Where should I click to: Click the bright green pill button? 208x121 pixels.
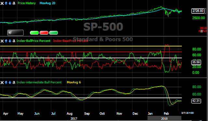click(x=34, y=33)
